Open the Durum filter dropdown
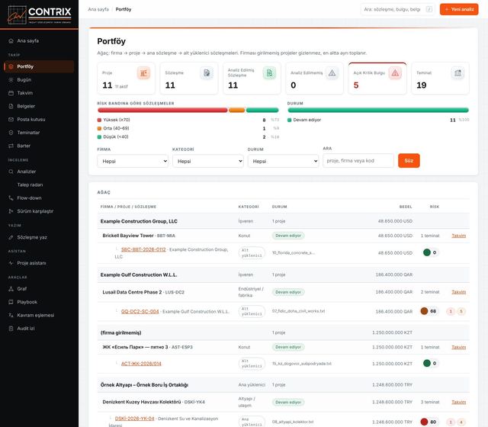This screenshot has height=427, width=488. point(283,161)
